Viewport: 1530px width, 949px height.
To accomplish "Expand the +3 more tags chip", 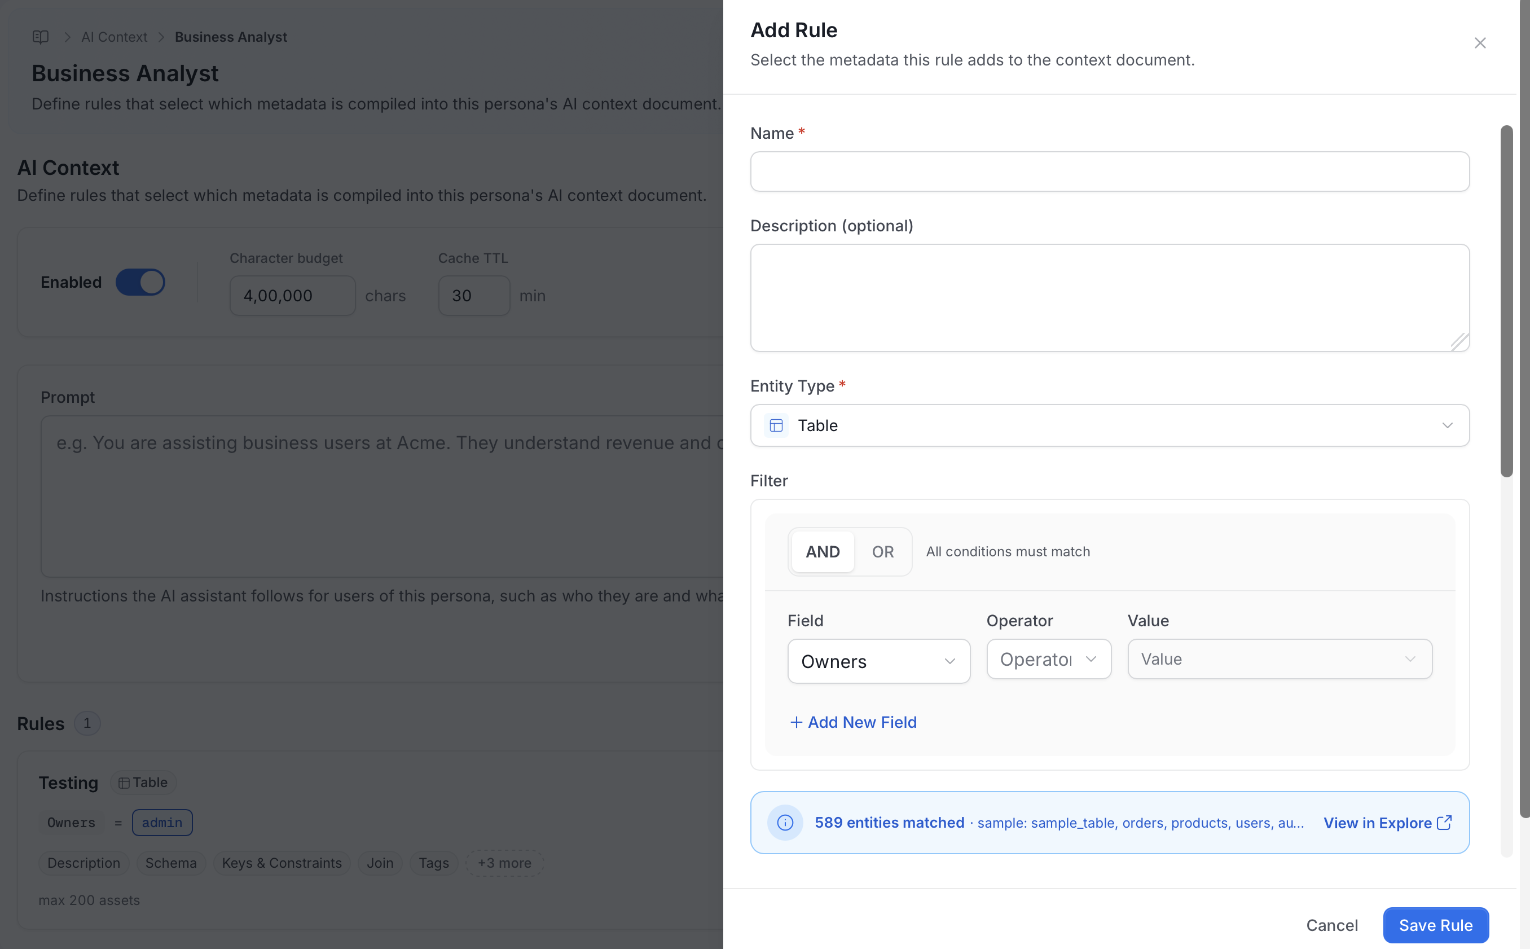I will click(x=504, y=863).
